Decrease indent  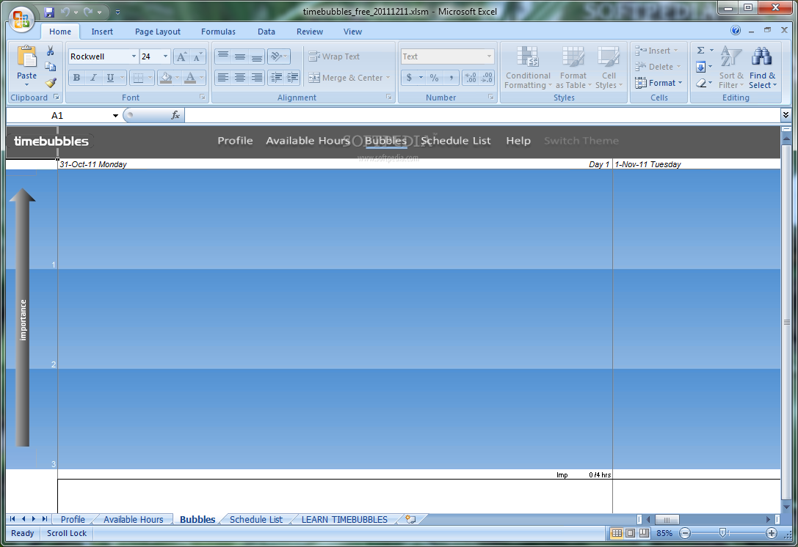pos(276,78)
